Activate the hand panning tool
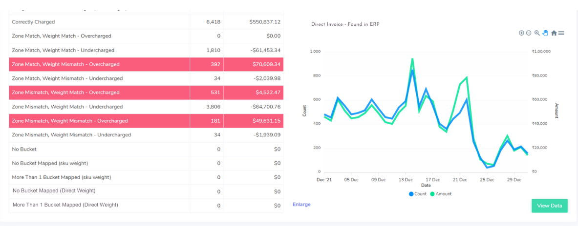 pos(545,33)
